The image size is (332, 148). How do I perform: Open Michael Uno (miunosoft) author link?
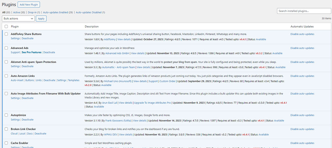118,81
